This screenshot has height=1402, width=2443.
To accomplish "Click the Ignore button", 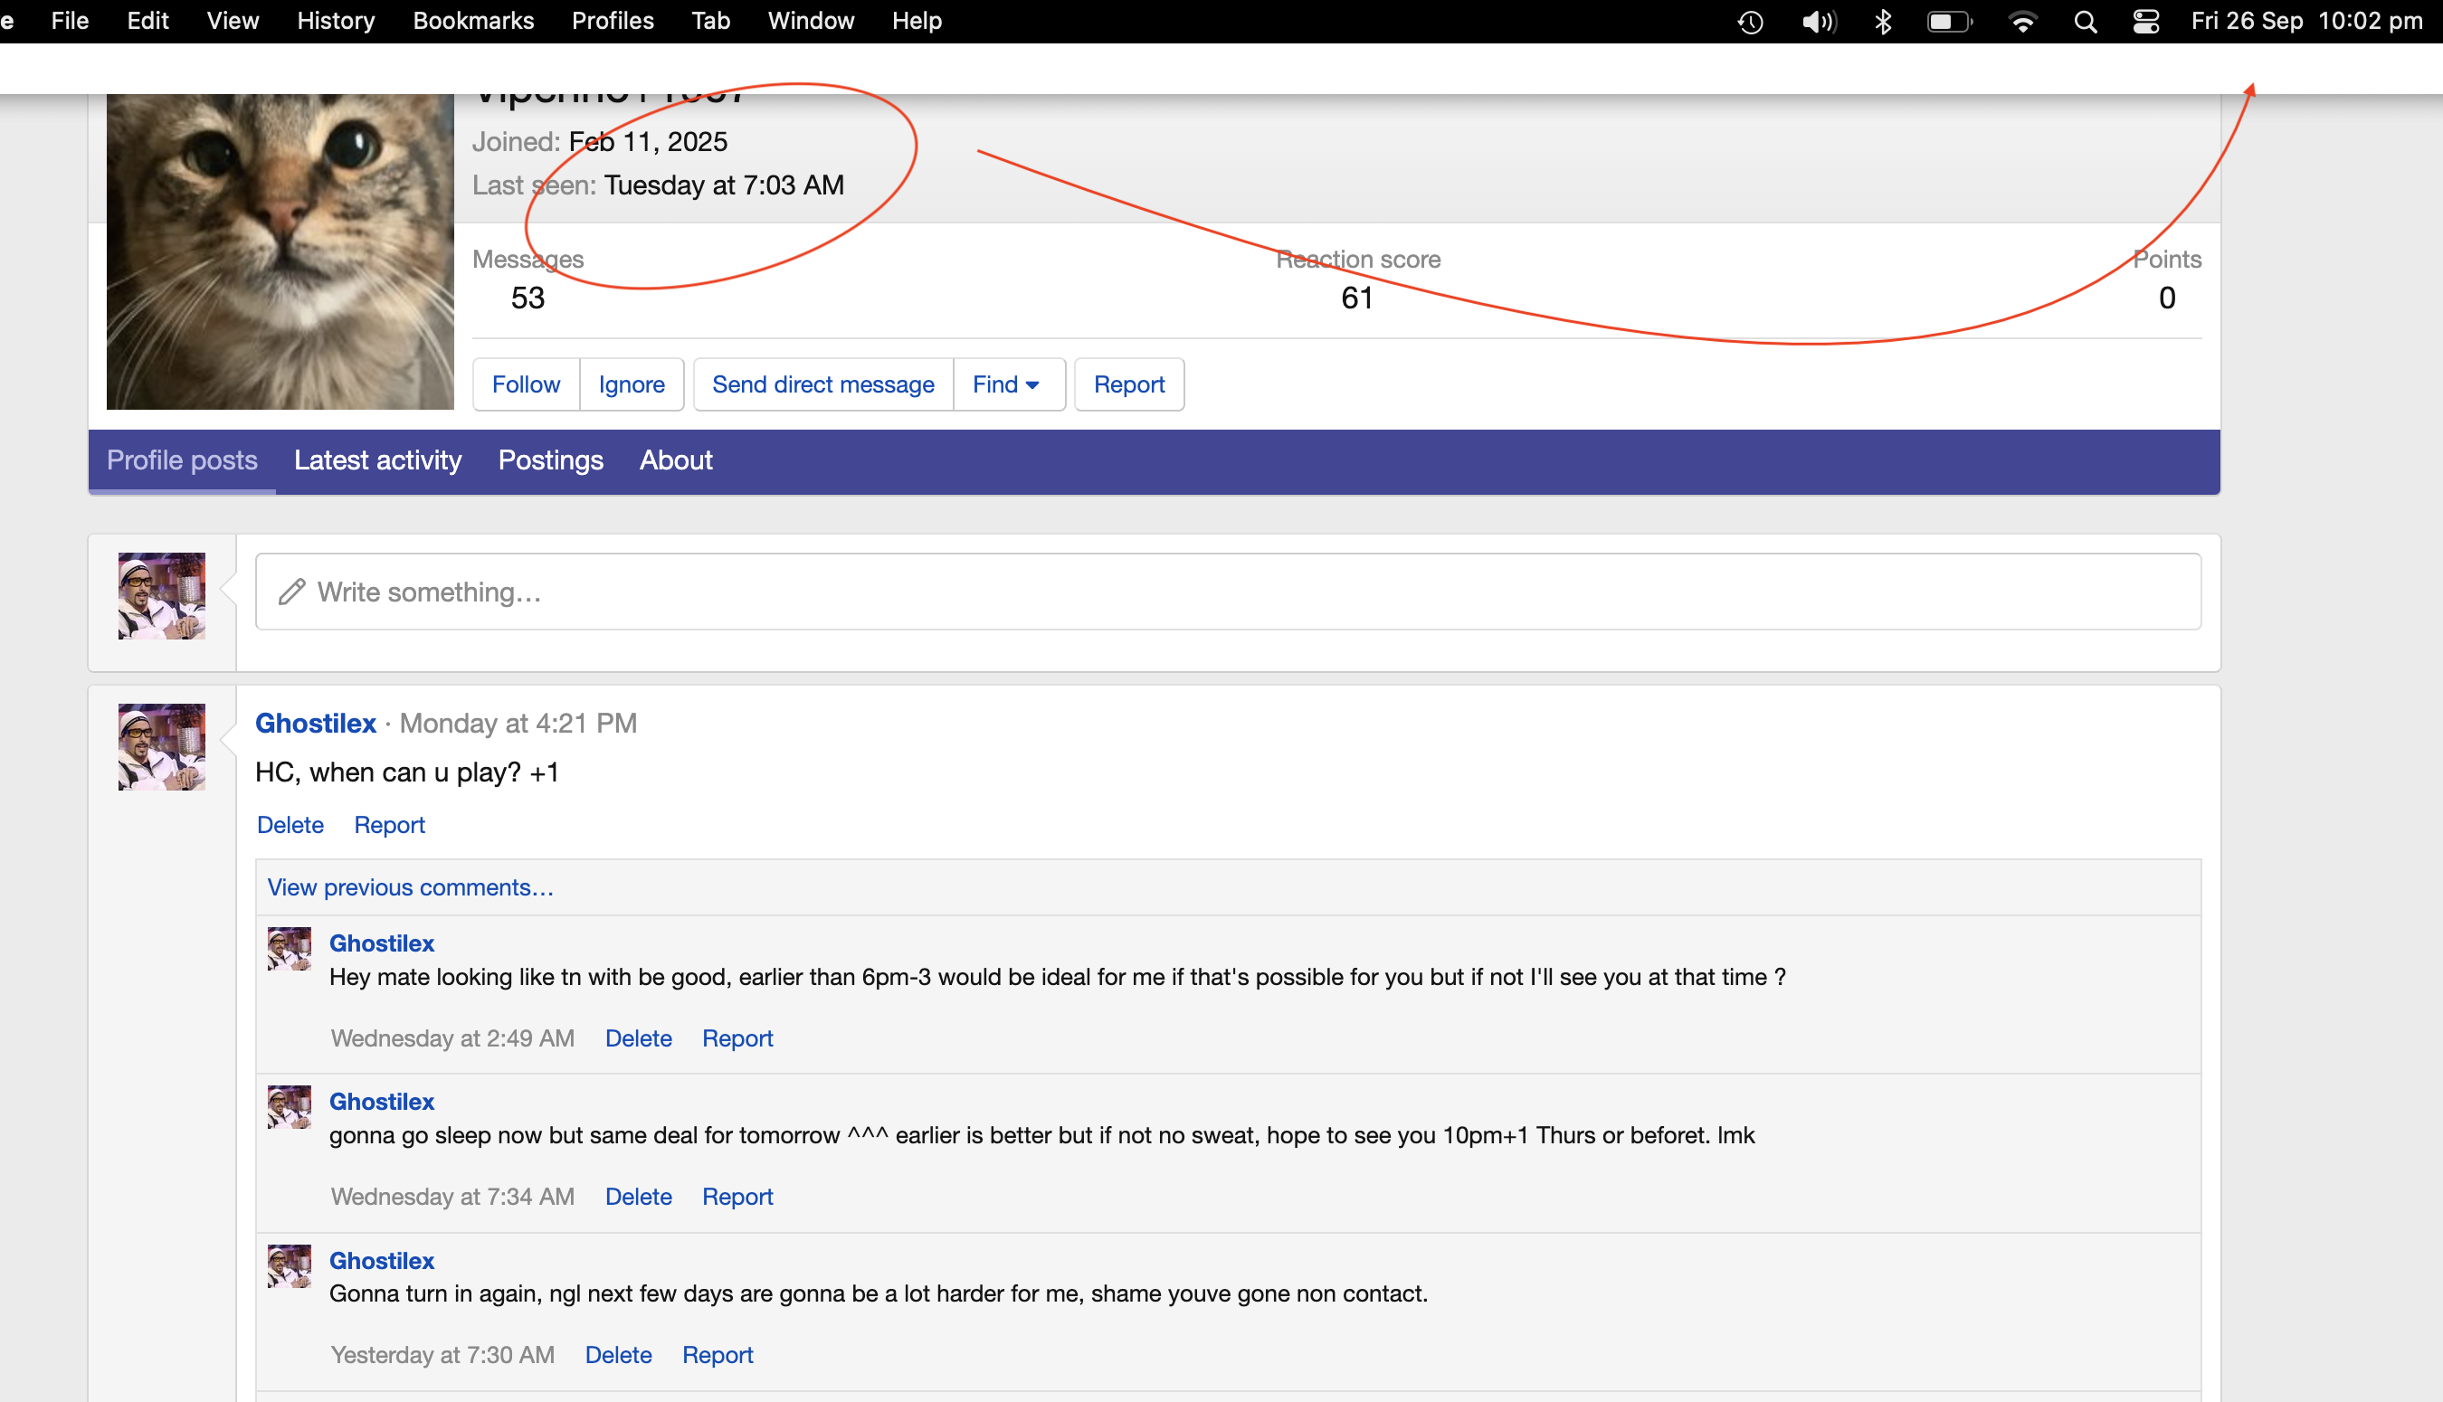I will click(x=631, y=384).
